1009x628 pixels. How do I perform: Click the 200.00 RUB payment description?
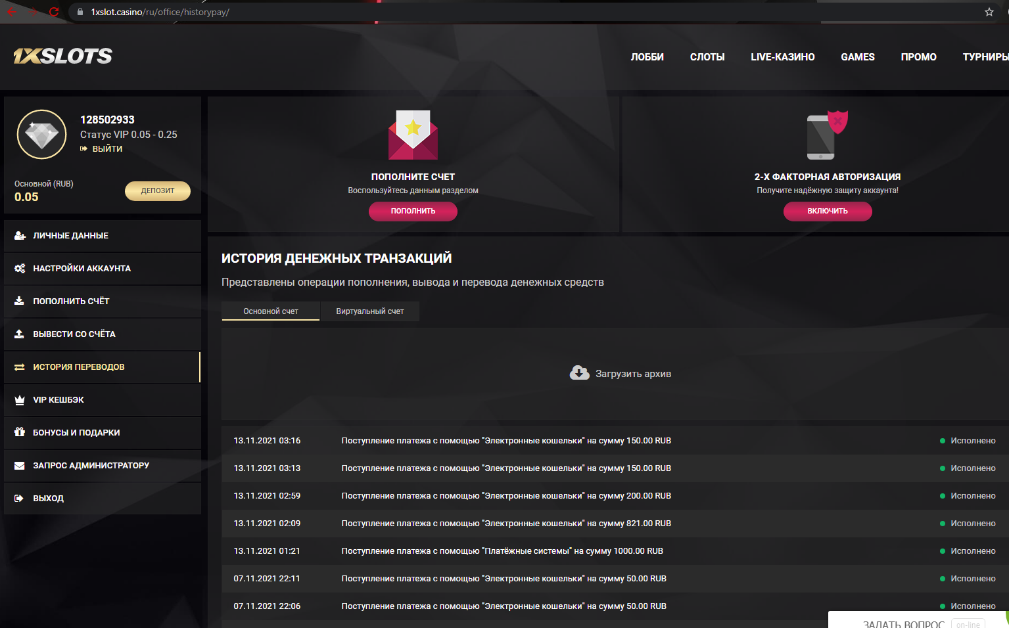[x=506, y=496]
